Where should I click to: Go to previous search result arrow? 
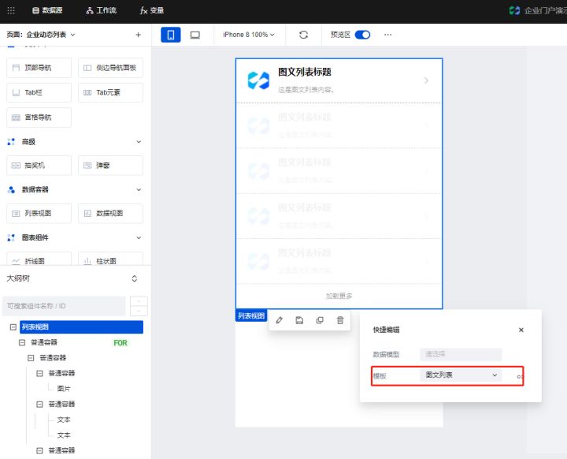(139, 301)
